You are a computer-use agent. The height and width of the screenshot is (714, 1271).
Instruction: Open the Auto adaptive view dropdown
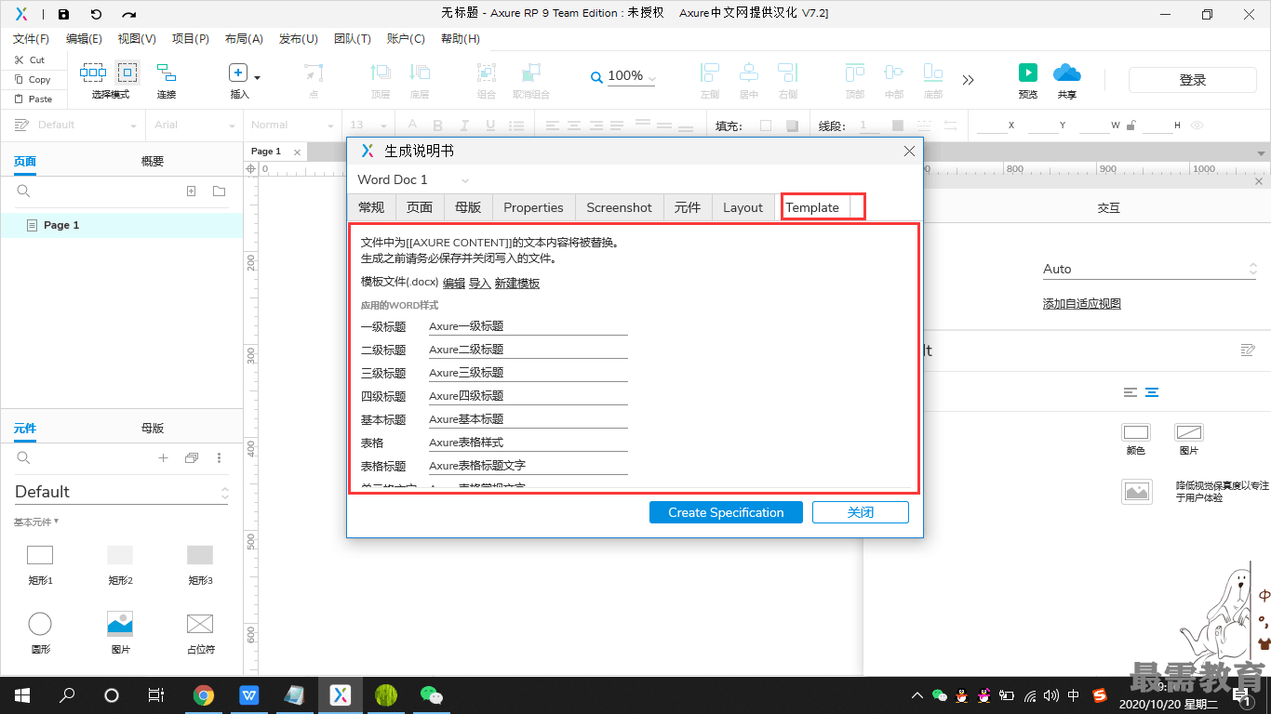(1150, 269)
